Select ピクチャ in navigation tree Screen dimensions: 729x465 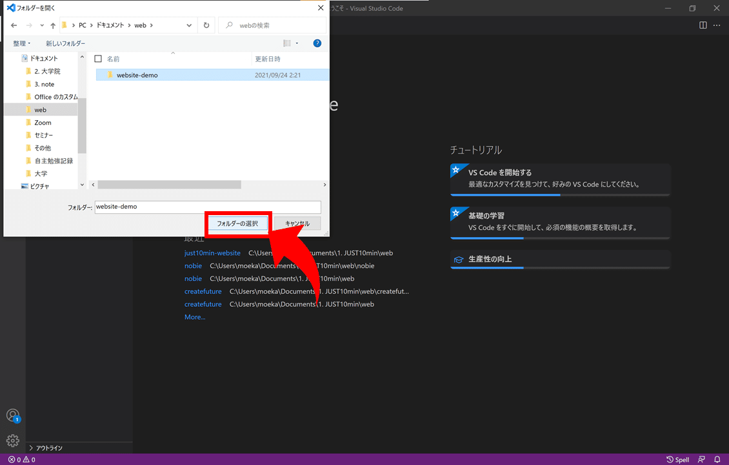point(39,186)
